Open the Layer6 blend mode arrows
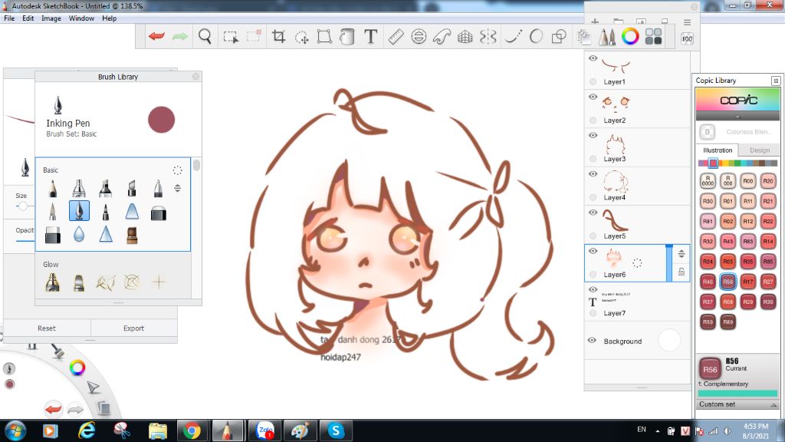This screenshot has height=442, width=785. point(682,254)
